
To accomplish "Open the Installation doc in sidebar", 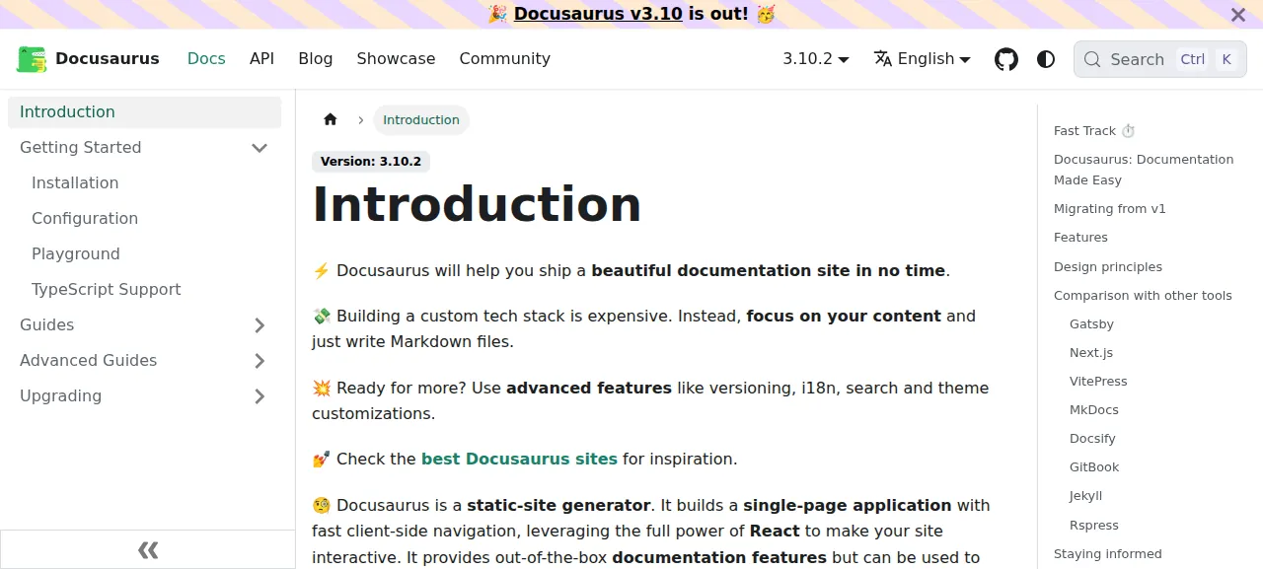I will 75,183.
